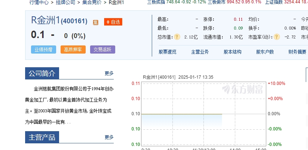Click the 行情中心 breadcrumb link
This screenshot has width=308, height=150.
39,2
